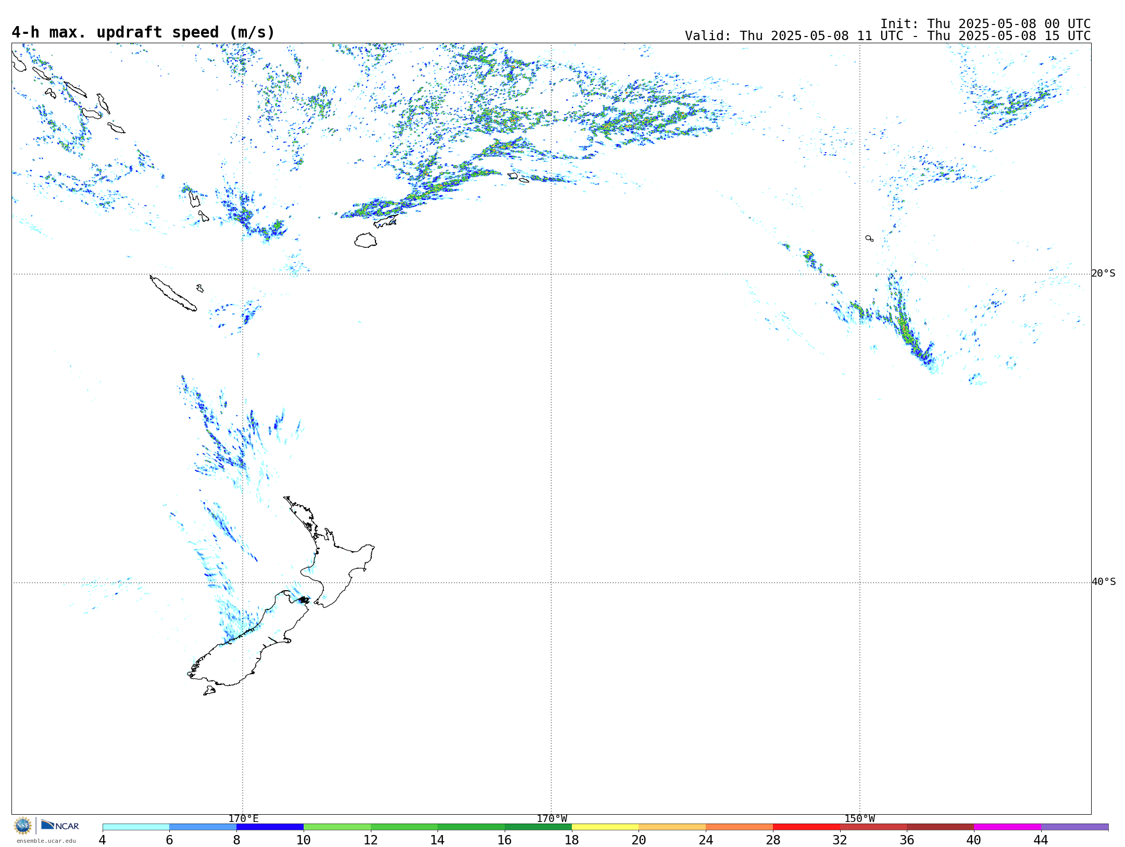Click the colorbar tick label 10

pyautogui.click(x=304, y=840)
